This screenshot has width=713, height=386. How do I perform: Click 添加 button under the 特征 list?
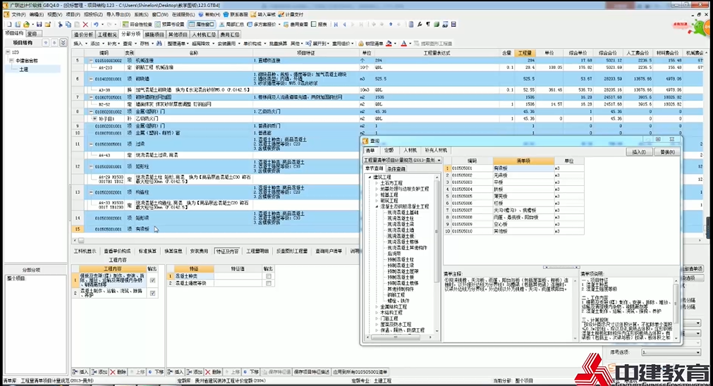pyautogui.click(x=194, y=372)
